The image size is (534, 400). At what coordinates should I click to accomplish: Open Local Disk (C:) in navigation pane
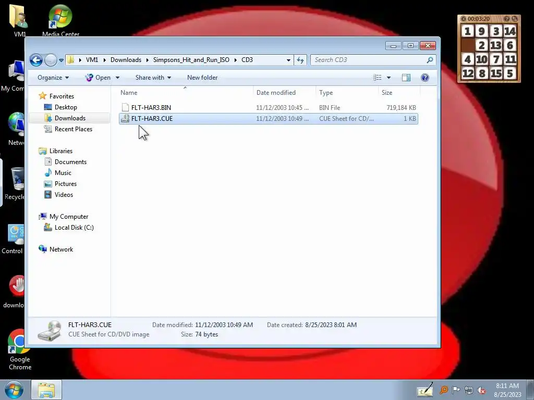pyautogui.click(x=74, y=228)
